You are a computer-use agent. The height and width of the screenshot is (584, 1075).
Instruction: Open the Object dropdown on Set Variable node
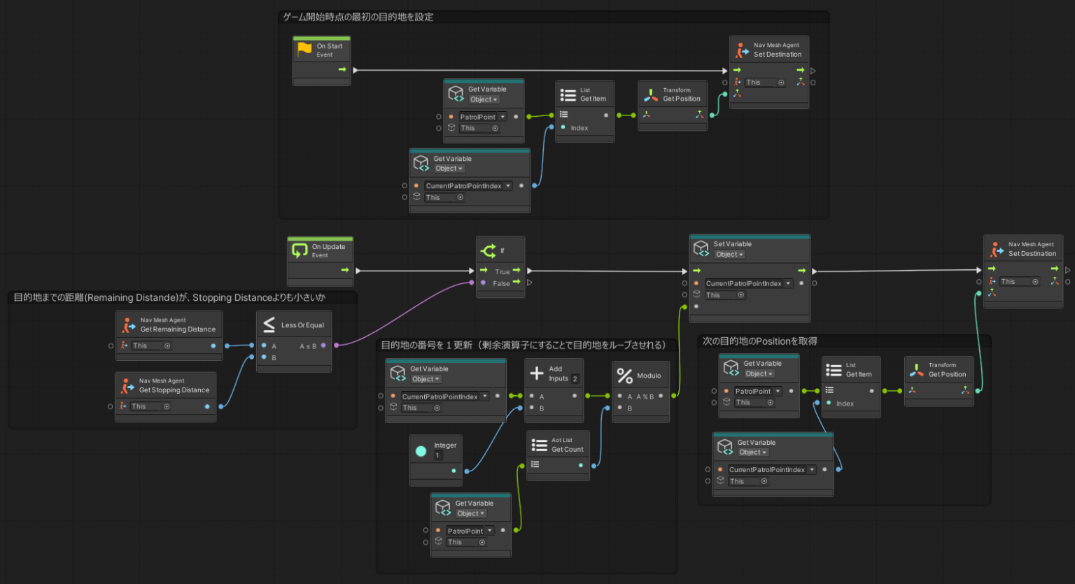point(729,255)
